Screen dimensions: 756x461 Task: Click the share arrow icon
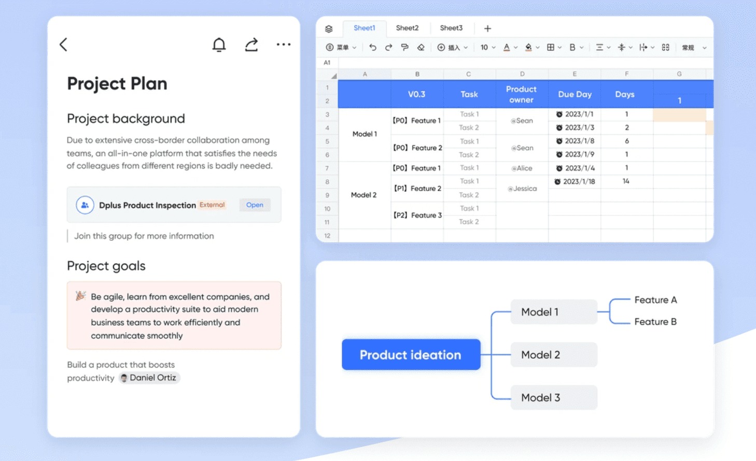251,45
